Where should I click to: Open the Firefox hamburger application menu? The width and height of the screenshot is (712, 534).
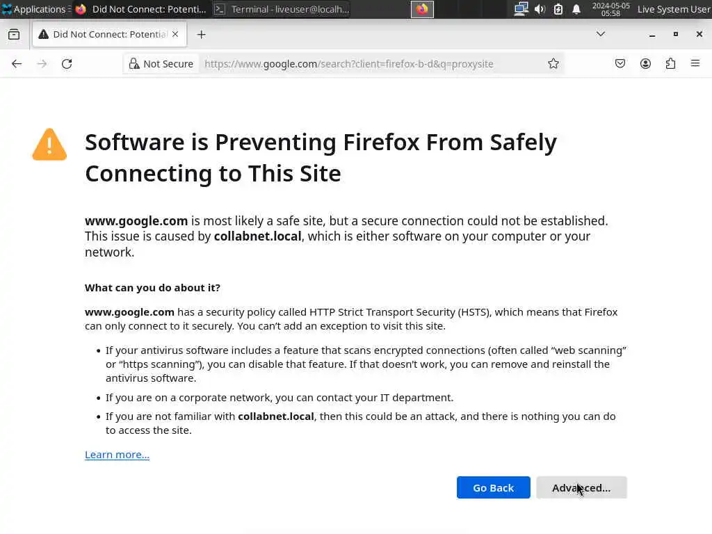point(695,64)
